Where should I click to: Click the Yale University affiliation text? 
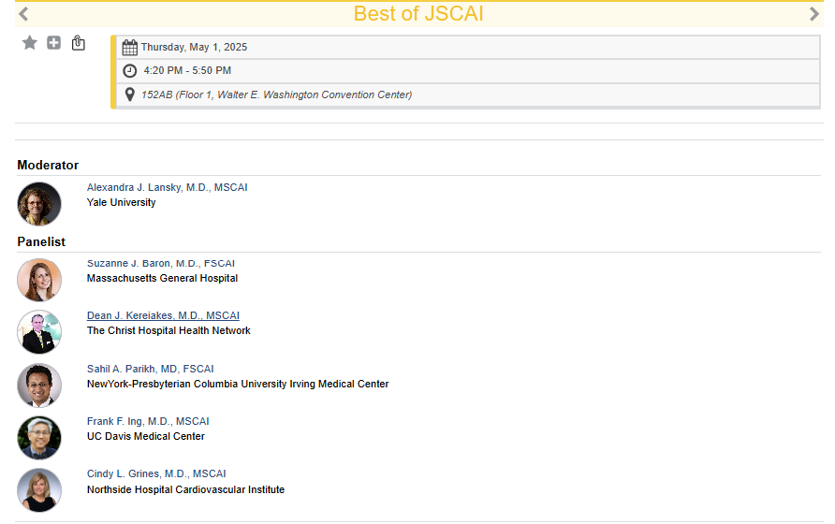[x=122, y=202]
